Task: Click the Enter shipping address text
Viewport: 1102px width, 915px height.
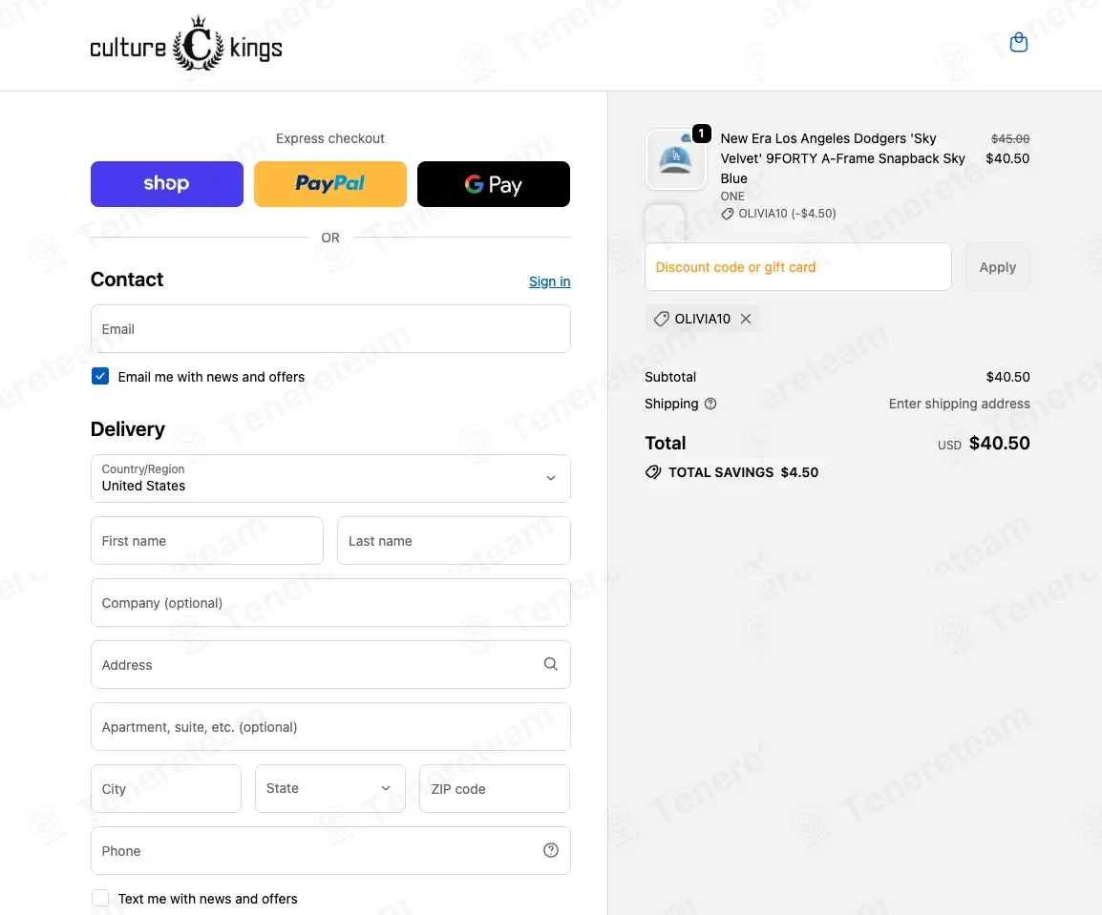Action: [x=960, y=404]
